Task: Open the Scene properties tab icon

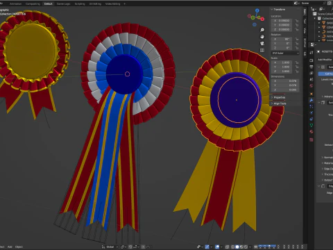Action: pyautogui.click(x=311, y=79)
